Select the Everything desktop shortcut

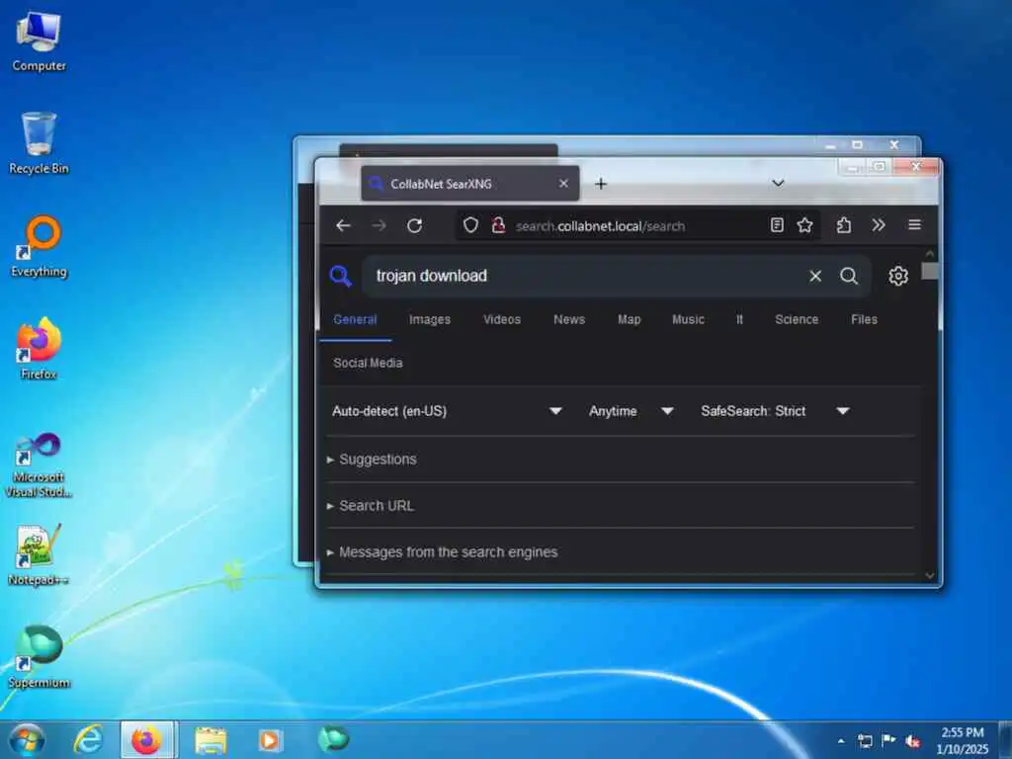point(39,246)
